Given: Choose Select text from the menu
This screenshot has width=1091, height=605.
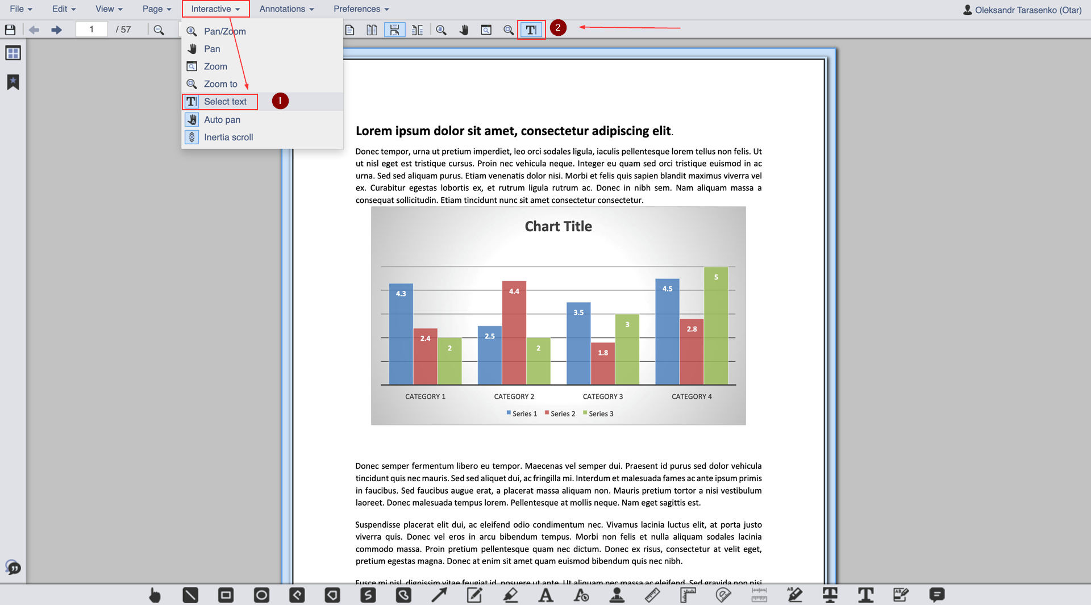Looking at the screenshot, I should 225,102.
